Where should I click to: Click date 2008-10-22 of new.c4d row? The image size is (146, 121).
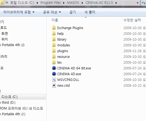133,86
